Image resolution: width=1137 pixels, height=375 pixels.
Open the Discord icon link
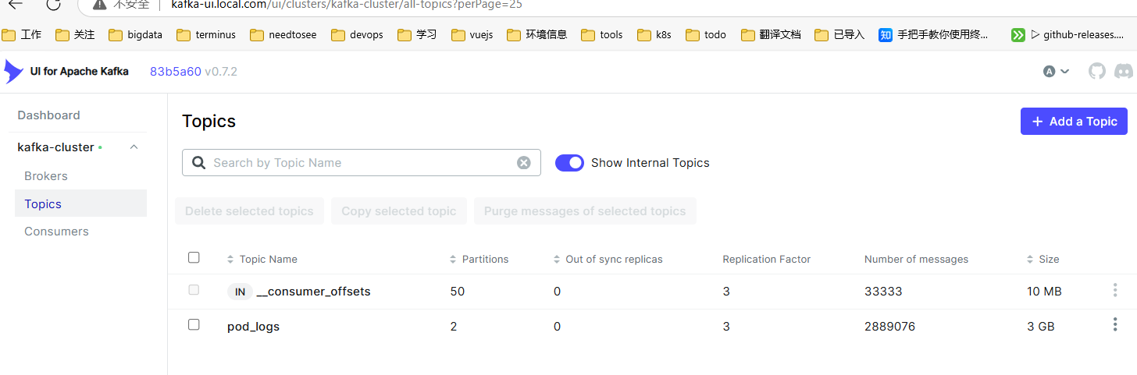coord(1123,72)
